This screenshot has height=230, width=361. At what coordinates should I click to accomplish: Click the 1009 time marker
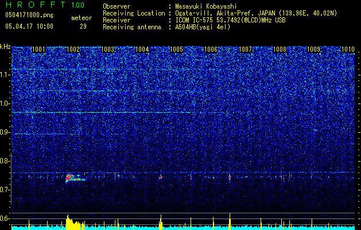314,49
